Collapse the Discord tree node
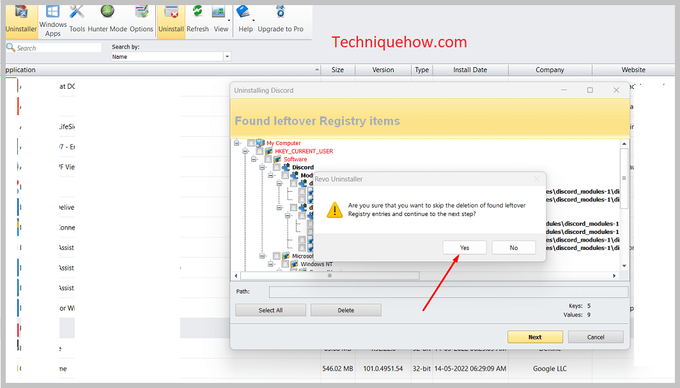The image size is (680, 388). click(263, 167)
